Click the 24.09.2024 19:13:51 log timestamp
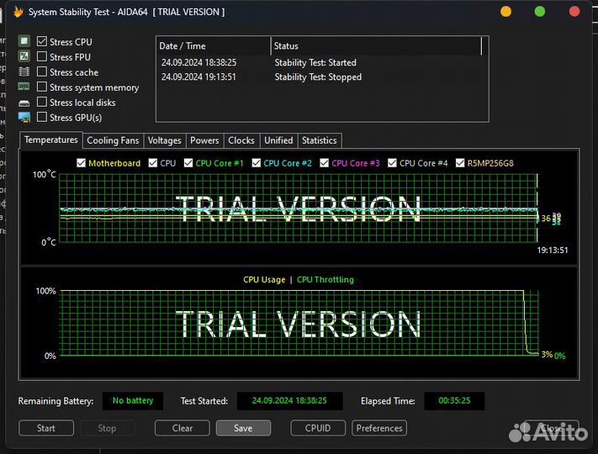The height and width of the screenshot is (454, 598). coord(198,77)
